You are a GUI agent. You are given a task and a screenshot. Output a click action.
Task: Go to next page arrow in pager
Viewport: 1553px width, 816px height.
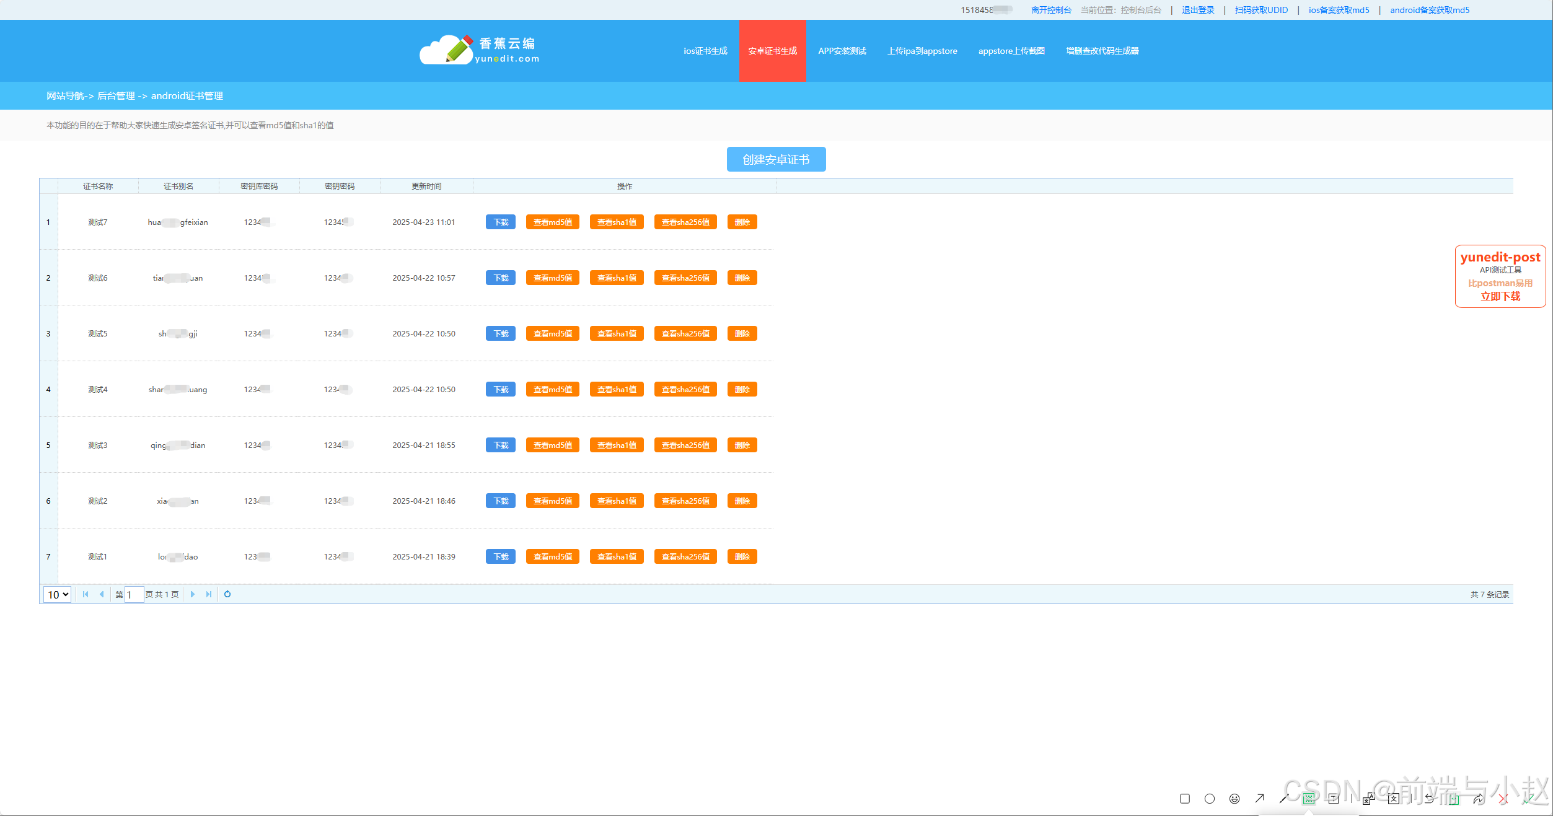tap(193, 594)
